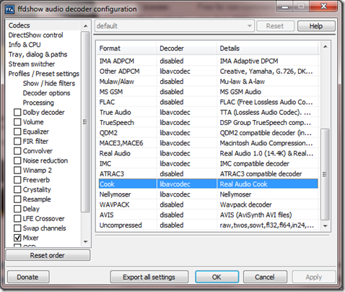The image size is (345, 292).
Task: Enable the Volume filter checkbox
Action: (17, 122)
